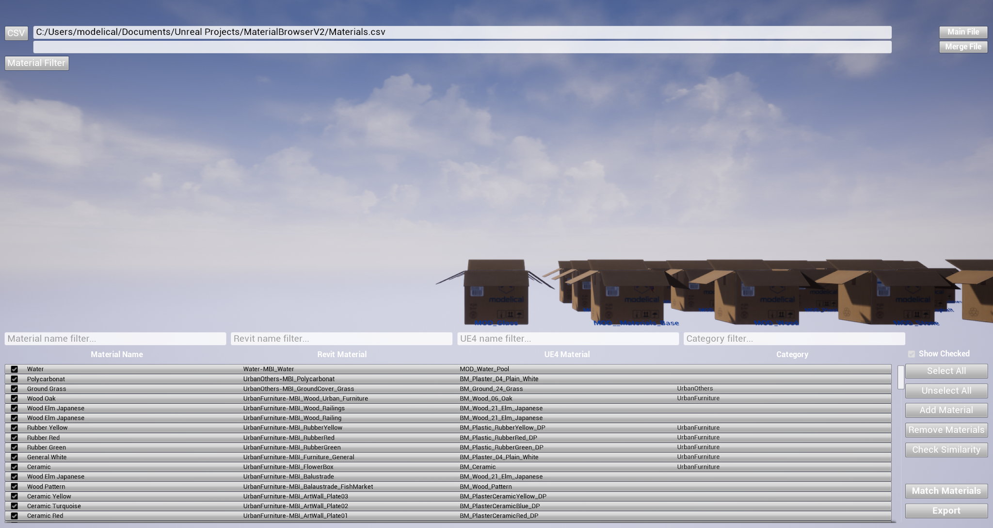This screenshot has height=528, width=993.
Task: Click the Merge File button
Action: 963,47
